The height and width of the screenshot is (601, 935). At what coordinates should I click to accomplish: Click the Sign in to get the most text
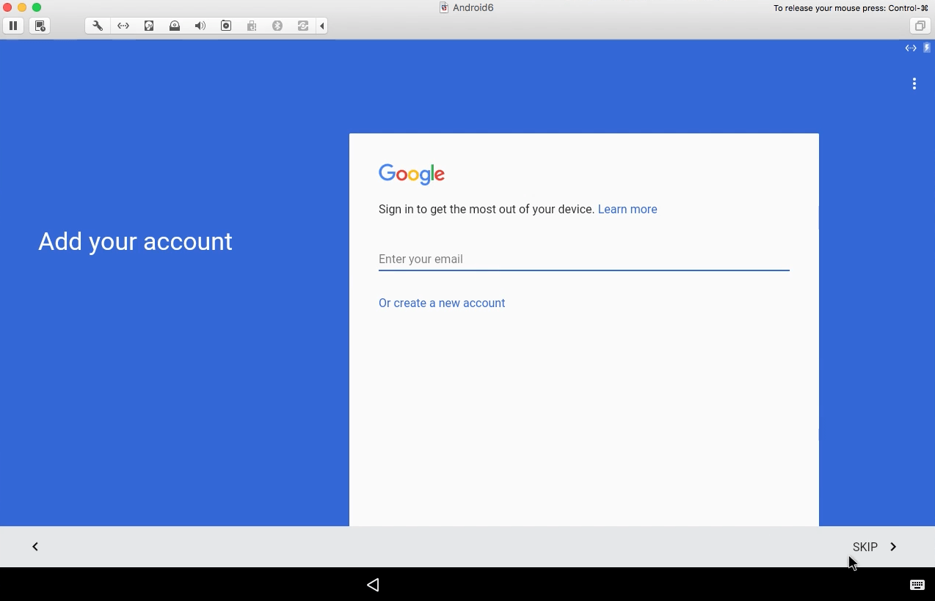[x=487, y=209]
